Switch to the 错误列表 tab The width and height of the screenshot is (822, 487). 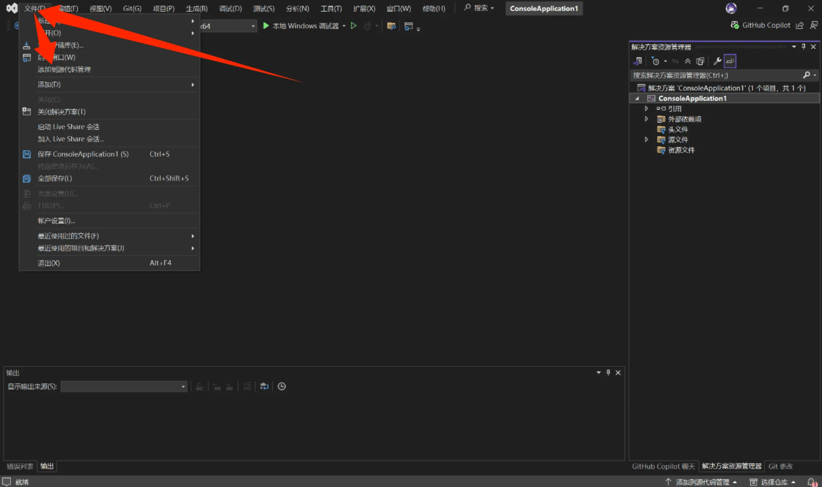[20, 466]
